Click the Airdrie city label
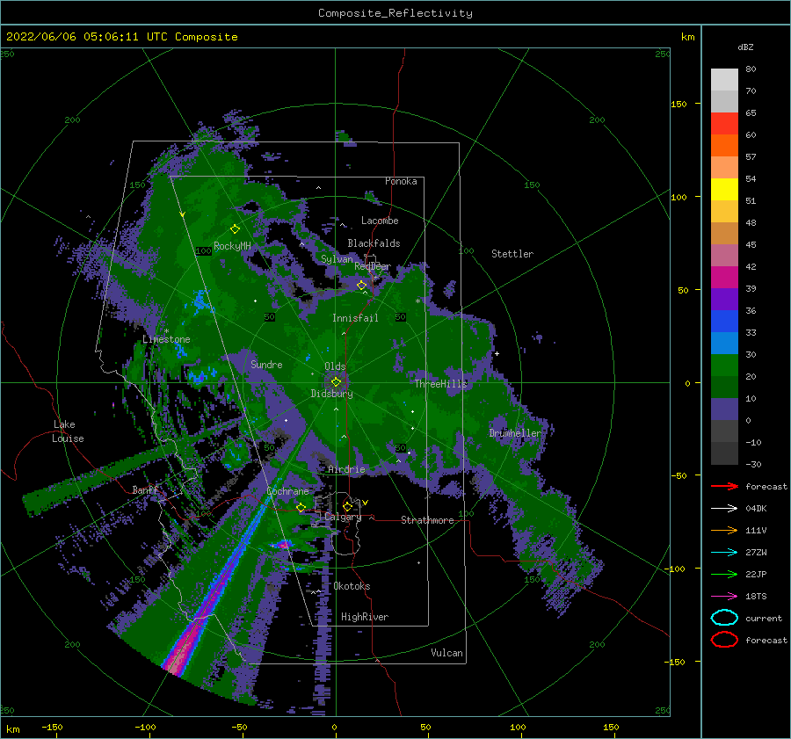 346,469
